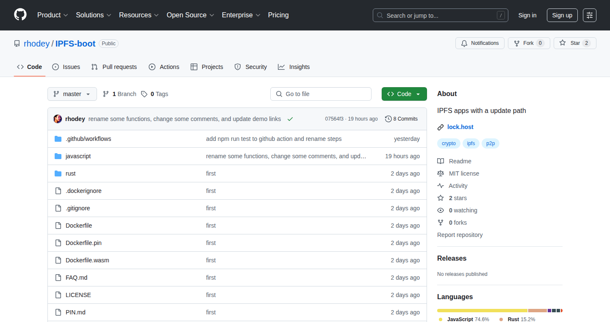Switch to the Code tab
The height and width of the screenshot is (322, 610).
pos(30,67)
